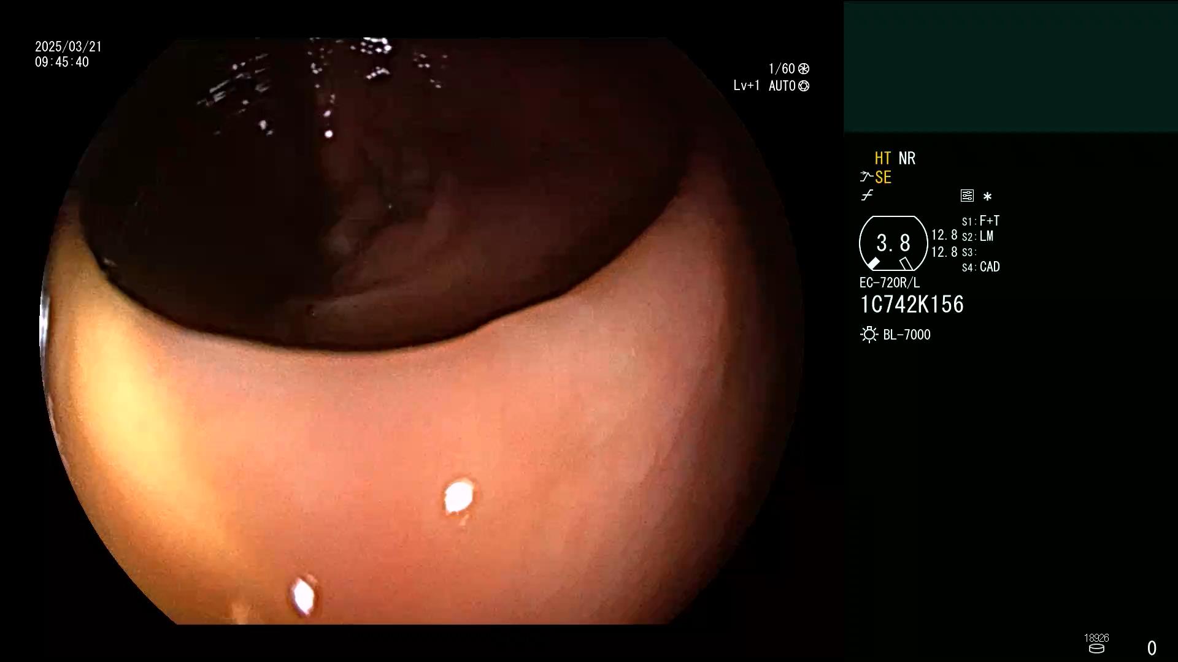Screen dimensions: 1178x662
Task: Click the date 2025/03/21
Action: click(x=68, y=47)
